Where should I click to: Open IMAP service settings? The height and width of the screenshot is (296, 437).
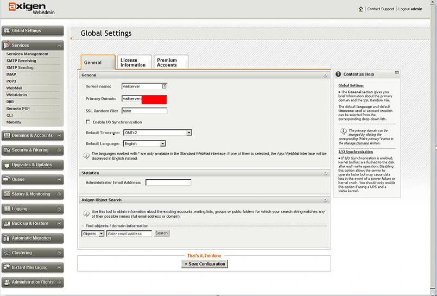11,74
